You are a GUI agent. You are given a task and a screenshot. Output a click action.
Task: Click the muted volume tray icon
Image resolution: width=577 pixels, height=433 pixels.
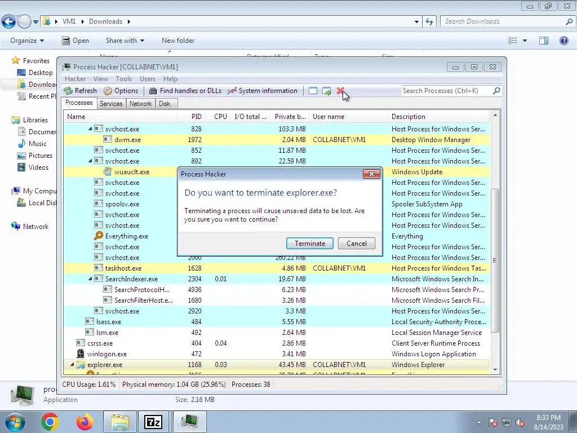520,423
